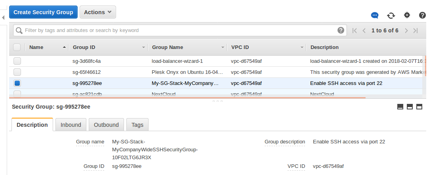Maximize the details pane layout icon
This screenshot has width=429, height=175.
click(x=419, y=107)
